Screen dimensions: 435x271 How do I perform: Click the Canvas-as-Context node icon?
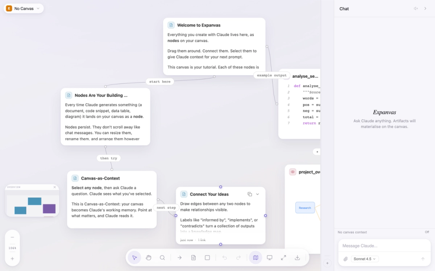pos(75,178)
